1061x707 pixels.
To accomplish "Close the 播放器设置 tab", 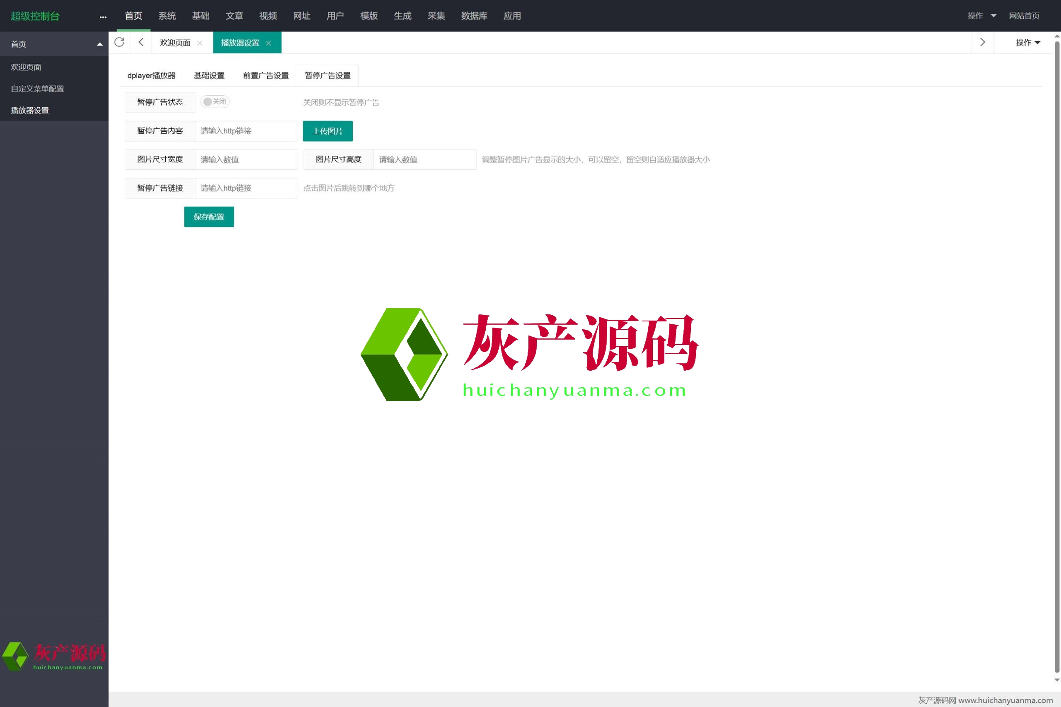I will 269,43.
